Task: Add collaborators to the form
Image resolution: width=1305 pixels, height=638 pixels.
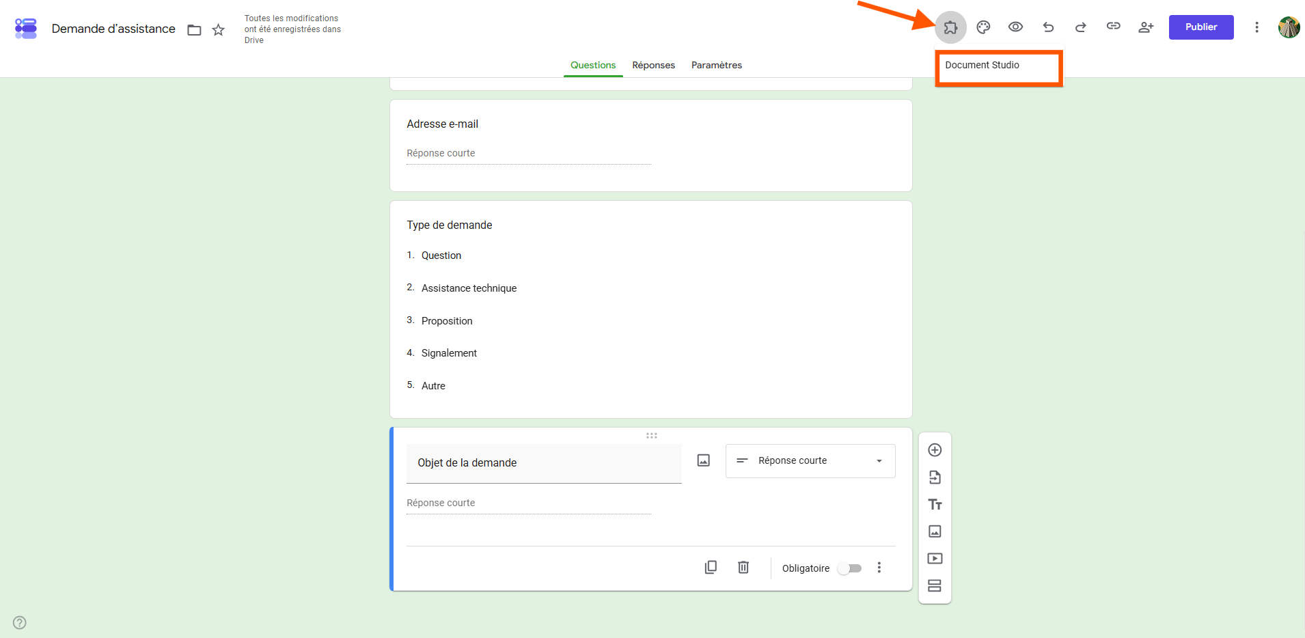Action: [x=1146, y=27]
